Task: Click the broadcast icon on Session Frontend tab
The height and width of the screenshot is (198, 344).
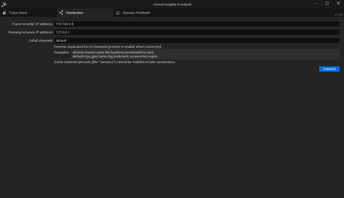Action: pyautogui.click(x=118, y=13)
